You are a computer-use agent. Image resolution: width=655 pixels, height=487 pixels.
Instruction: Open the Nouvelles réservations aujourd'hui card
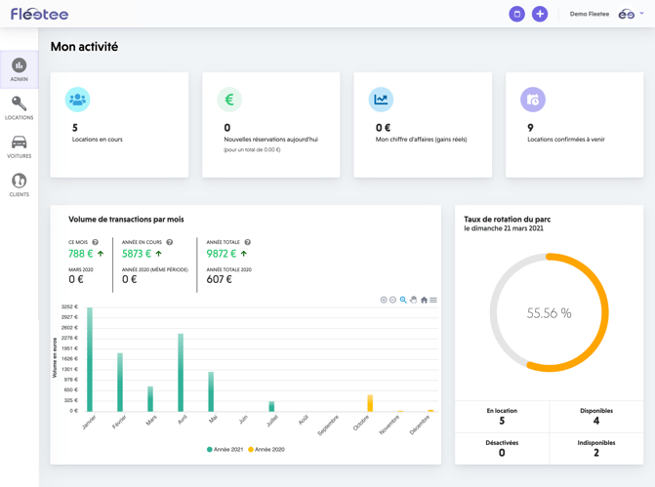(x=271, y=125)
